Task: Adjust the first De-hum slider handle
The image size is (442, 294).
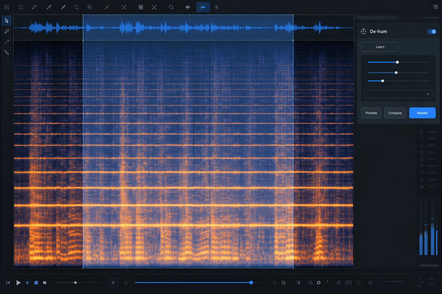Action: tap(397, 62)
